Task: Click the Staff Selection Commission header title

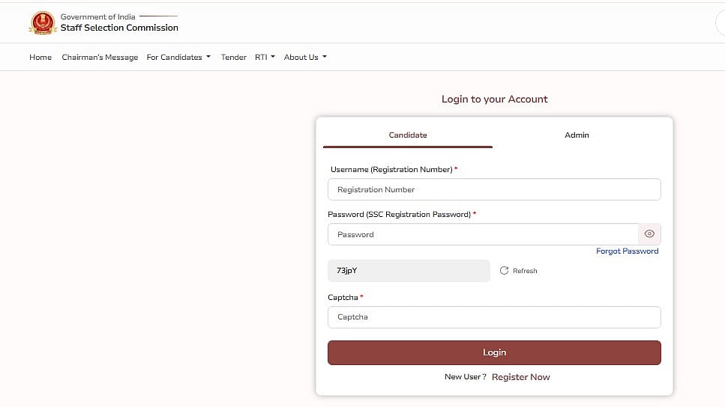Action: coord(119,28)
